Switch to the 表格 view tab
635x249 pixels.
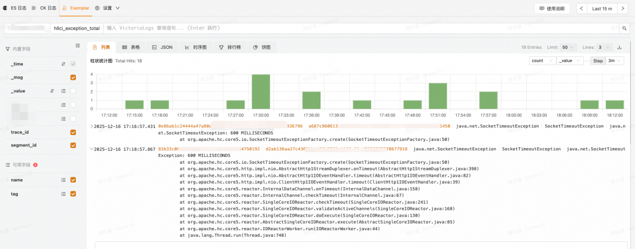point(131,48)
